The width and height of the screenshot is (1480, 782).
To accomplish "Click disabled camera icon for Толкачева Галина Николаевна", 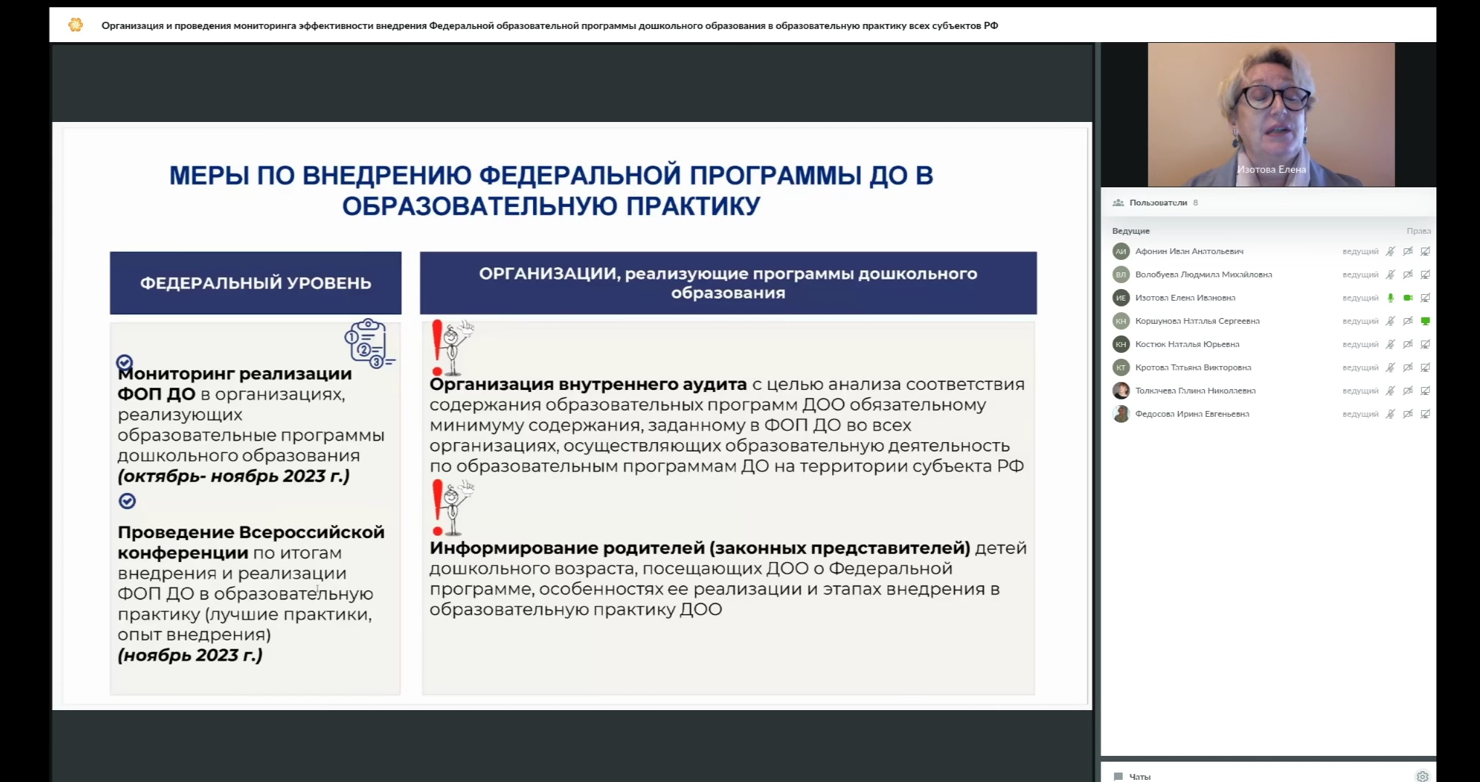I will click(x=1407, y=391).
